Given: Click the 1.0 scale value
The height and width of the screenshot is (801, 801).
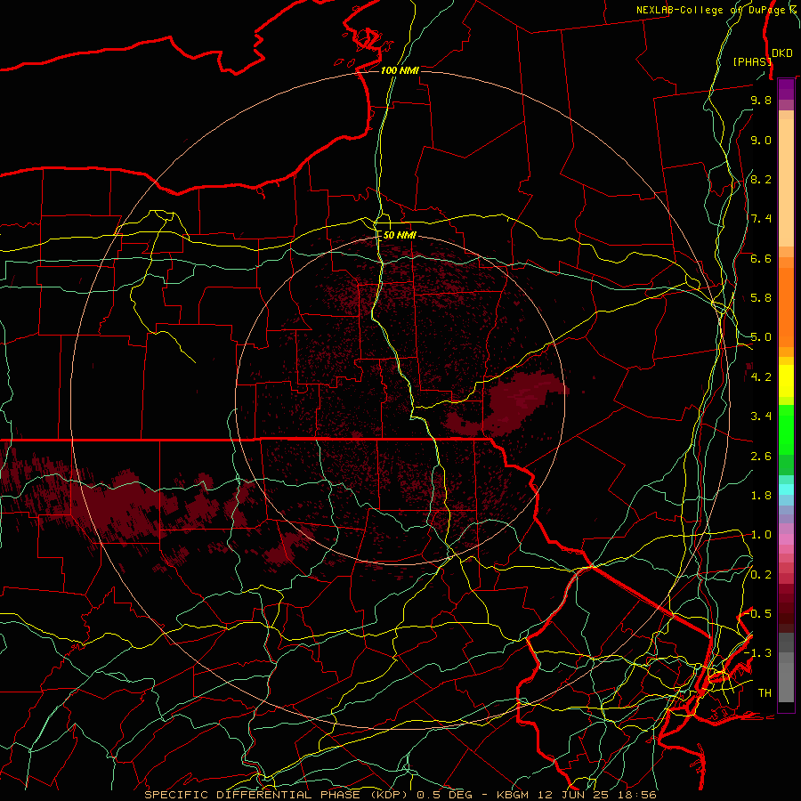Looking at the screenshot, I should (761, 535).
